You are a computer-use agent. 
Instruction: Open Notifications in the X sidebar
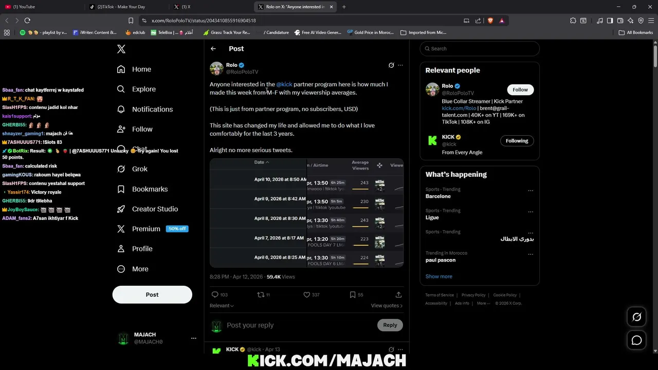[x=145, y=109]
